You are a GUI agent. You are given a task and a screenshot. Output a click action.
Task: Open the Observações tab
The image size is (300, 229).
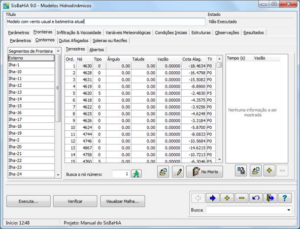227,32
